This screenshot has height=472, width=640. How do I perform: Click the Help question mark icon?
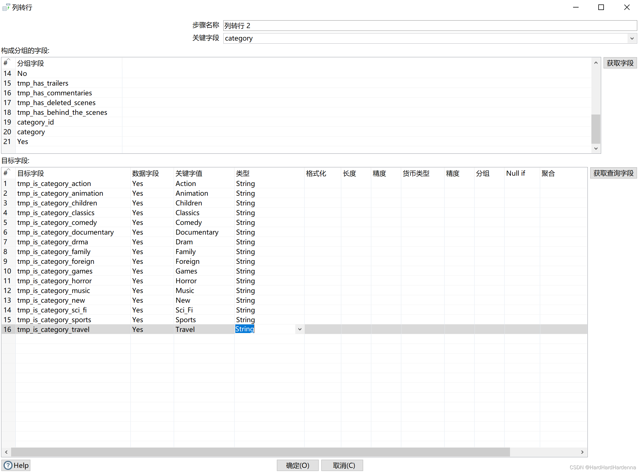coord(8,465)
